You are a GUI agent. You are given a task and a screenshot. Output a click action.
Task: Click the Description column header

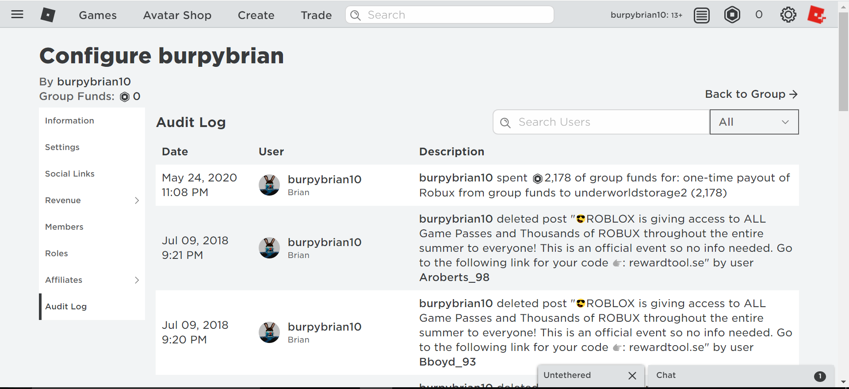coord(451,152)
